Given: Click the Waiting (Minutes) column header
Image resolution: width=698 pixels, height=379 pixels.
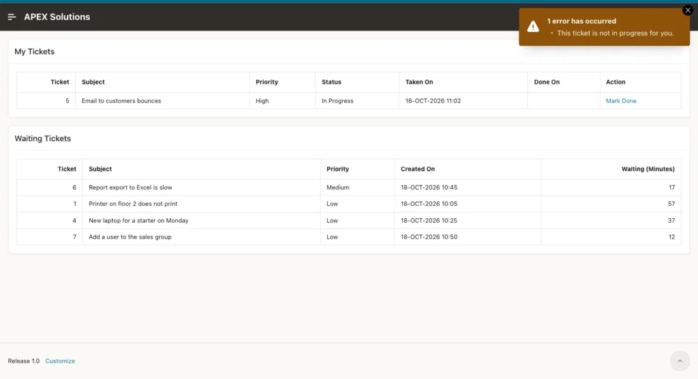Looking at the screenshot, I should 648,169.
